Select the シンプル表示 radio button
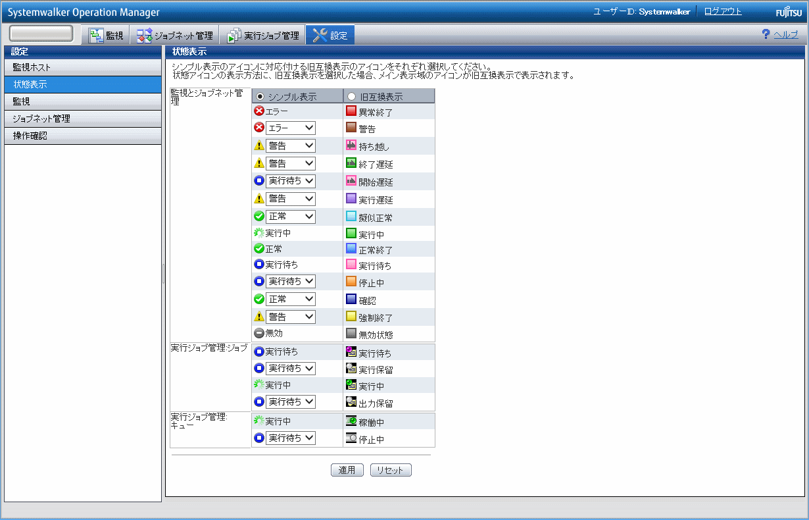This screenshot has height=520, width=809. click(x=260, y=96)
